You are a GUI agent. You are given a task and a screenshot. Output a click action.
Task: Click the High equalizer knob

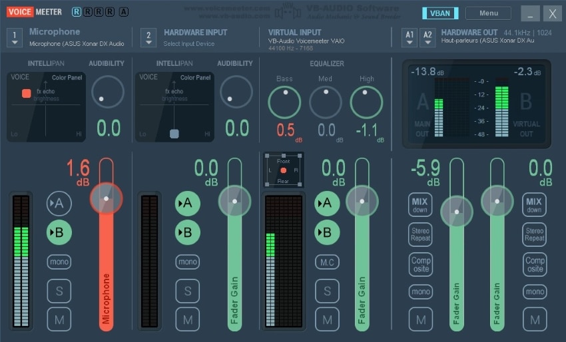click(366, 102)
